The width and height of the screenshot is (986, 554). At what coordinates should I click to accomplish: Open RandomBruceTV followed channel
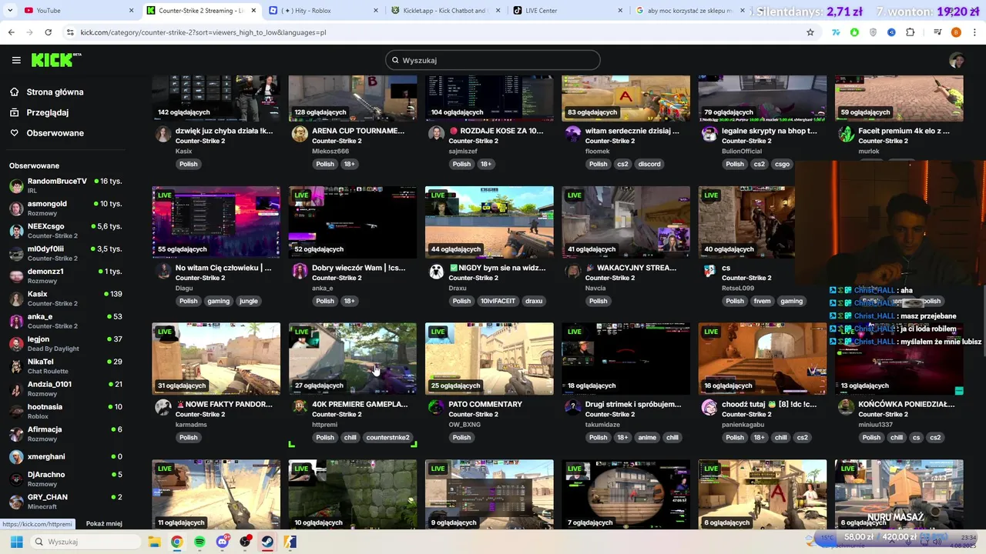point(65,185)
